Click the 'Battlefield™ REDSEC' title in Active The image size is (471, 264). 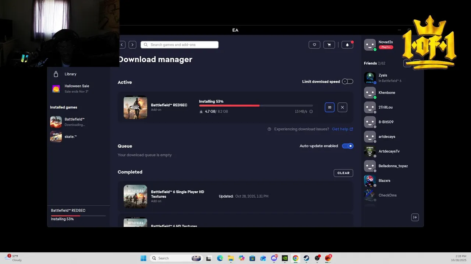169,105
